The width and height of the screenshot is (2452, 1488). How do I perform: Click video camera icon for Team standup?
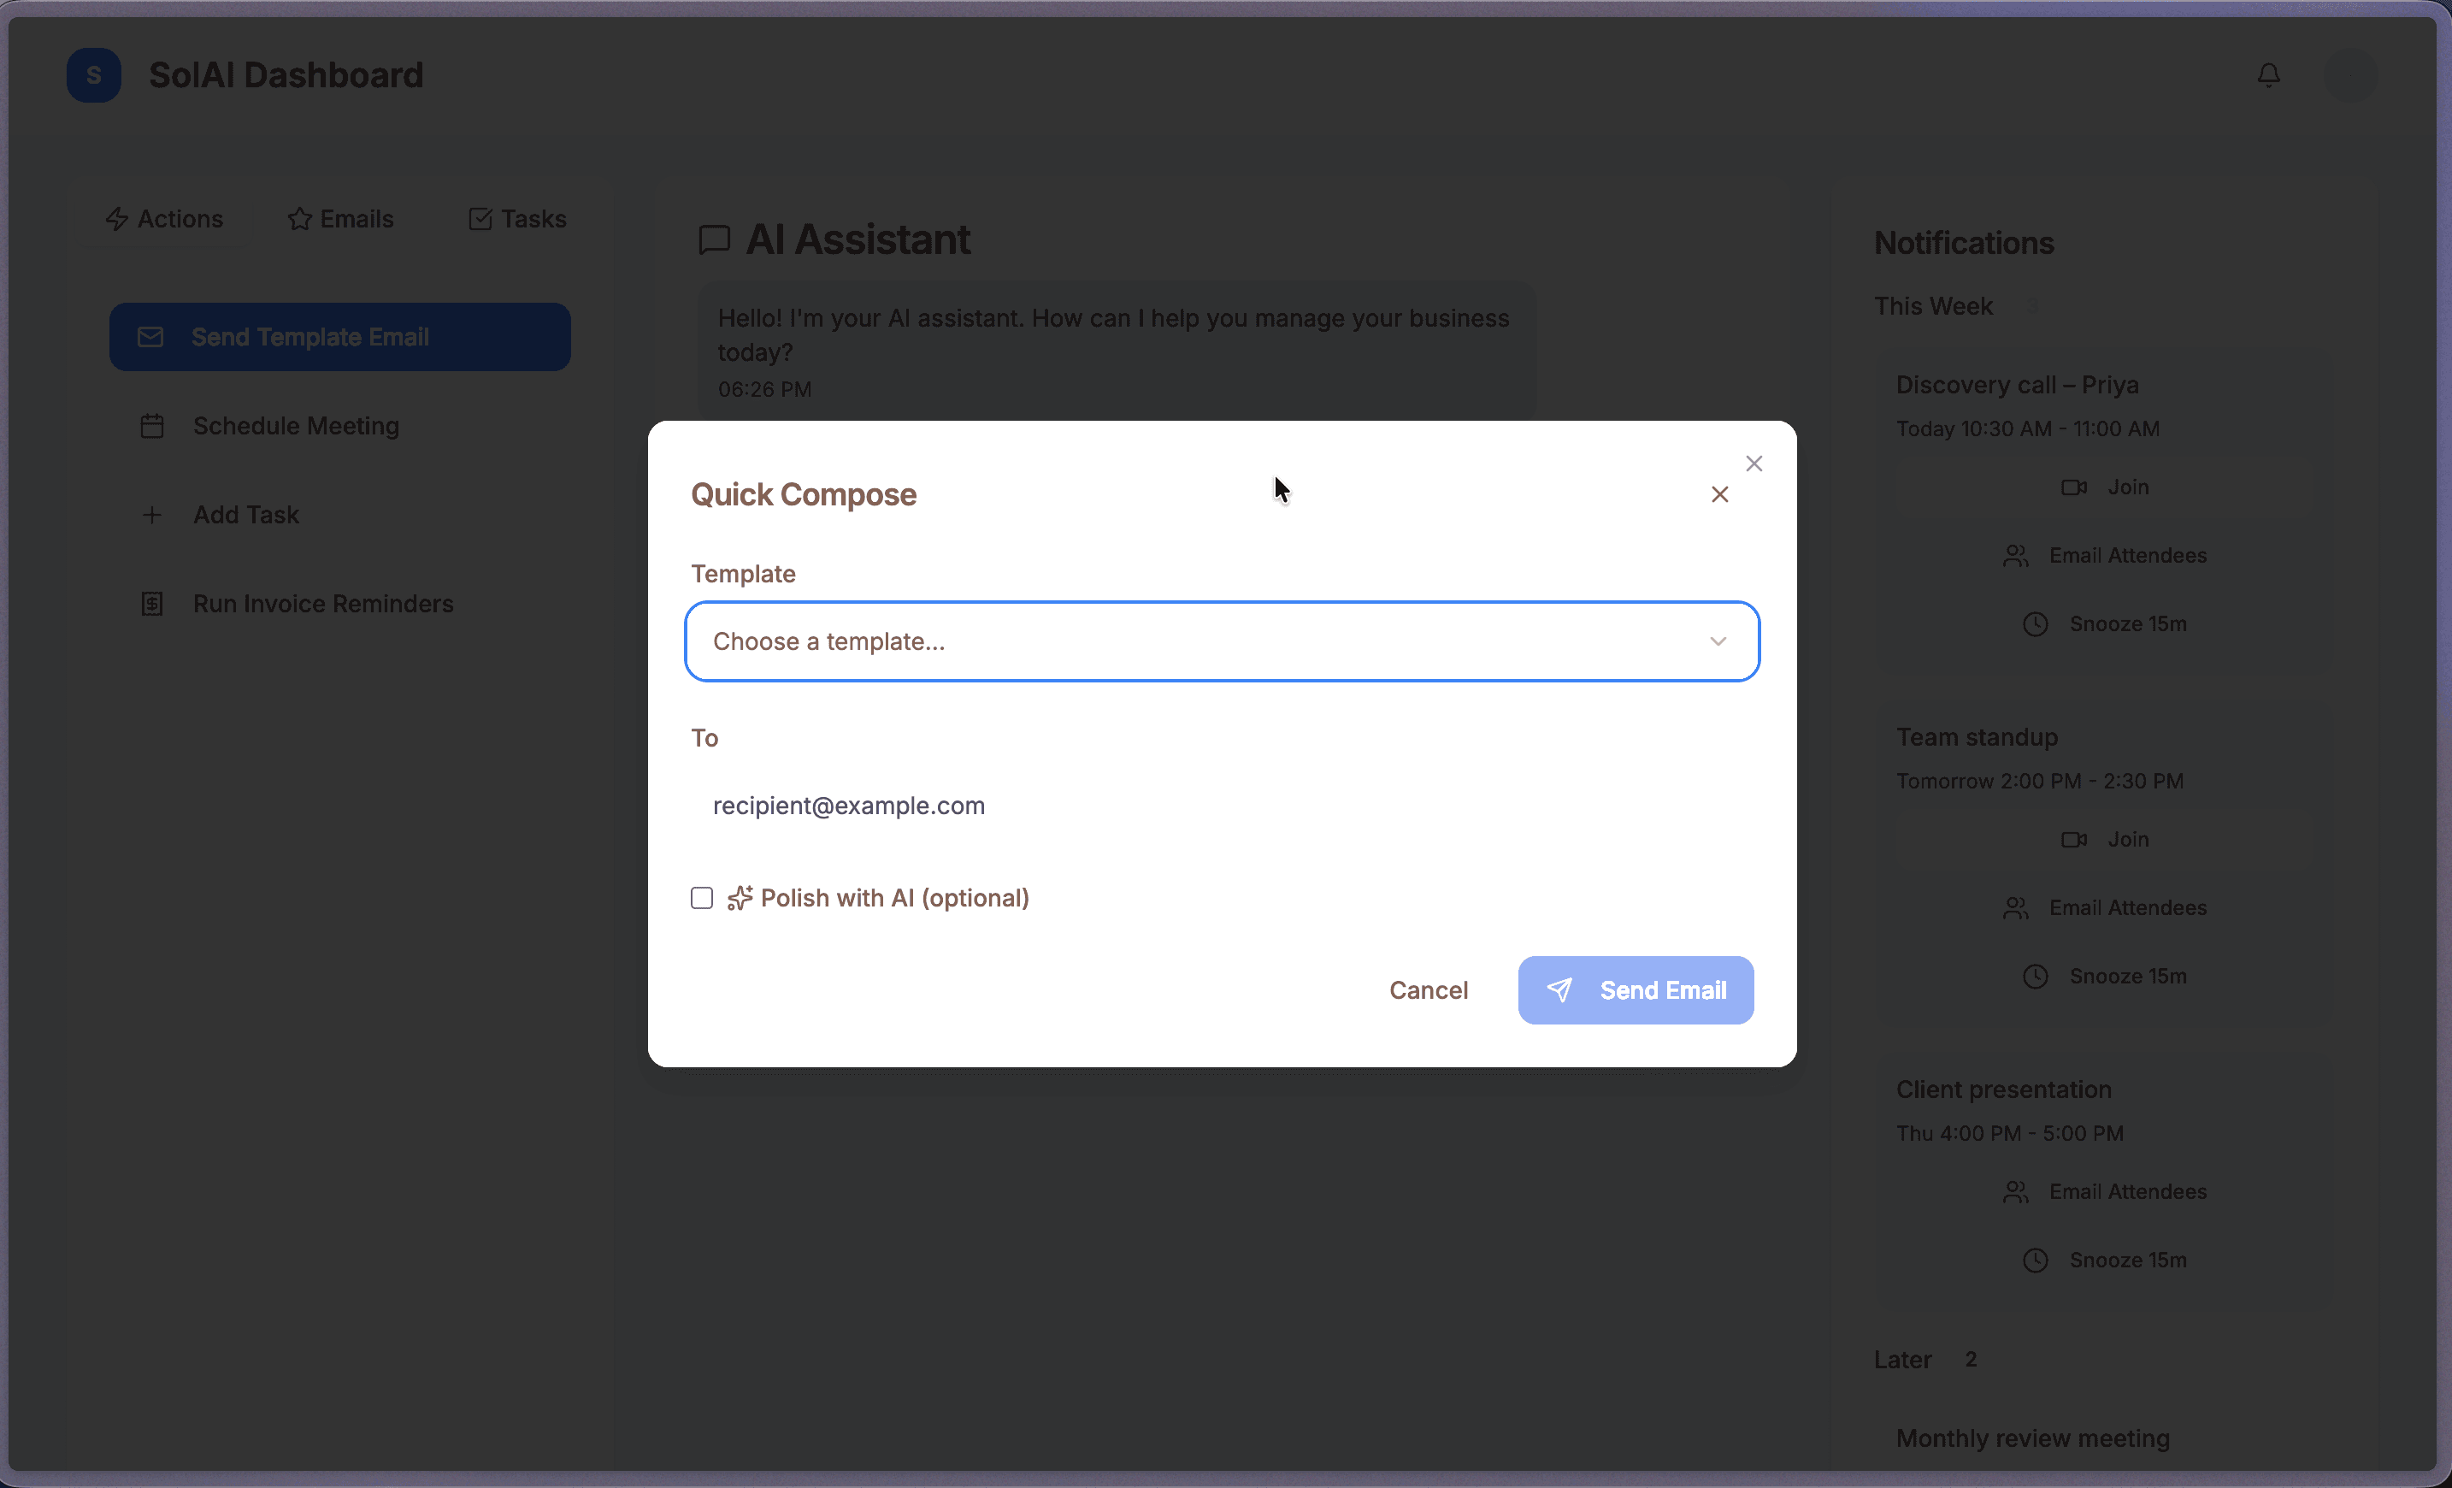click(x=2074, y=839)
